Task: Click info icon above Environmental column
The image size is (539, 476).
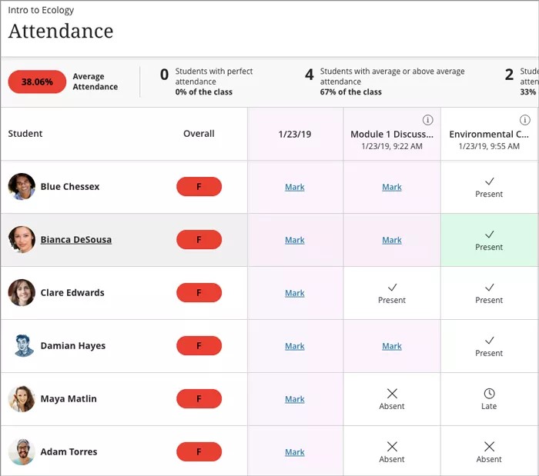Action: pos(525,120)
